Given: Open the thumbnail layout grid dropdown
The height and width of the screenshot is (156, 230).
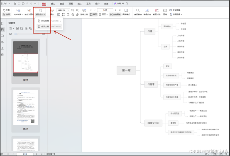Looking at the screenshot, I should (x=12, y=28).
